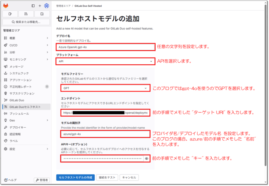Open ラベル sidebar item

coord(27,141)
